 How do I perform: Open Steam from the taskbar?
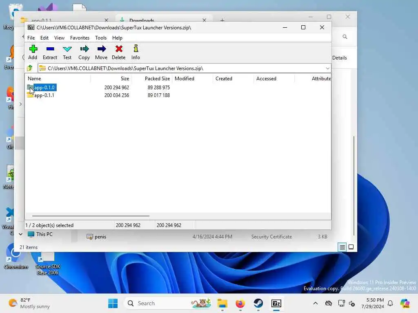258,303
